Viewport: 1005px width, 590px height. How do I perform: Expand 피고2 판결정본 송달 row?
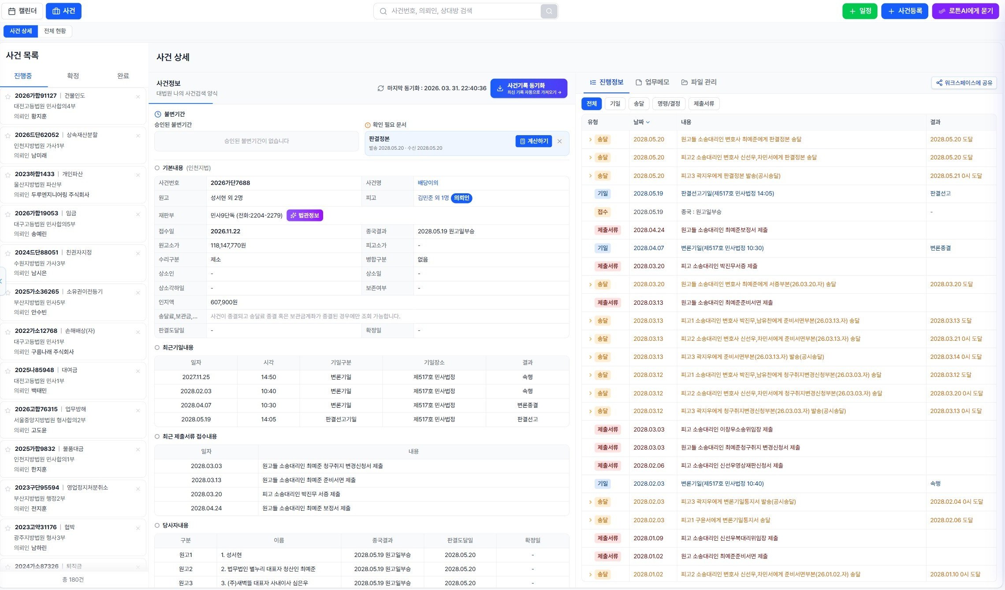(x=590, y=158)
